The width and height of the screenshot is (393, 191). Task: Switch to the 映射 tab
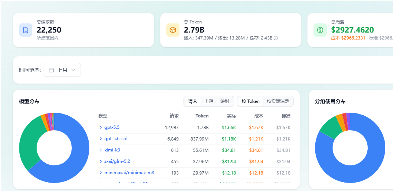pyautogui.click(x=225, y=101)
